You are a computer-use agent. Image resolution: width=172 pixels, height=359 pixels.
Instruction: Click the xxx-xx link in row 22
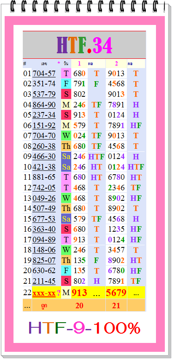pyautogui.click(x=44, y=293)
